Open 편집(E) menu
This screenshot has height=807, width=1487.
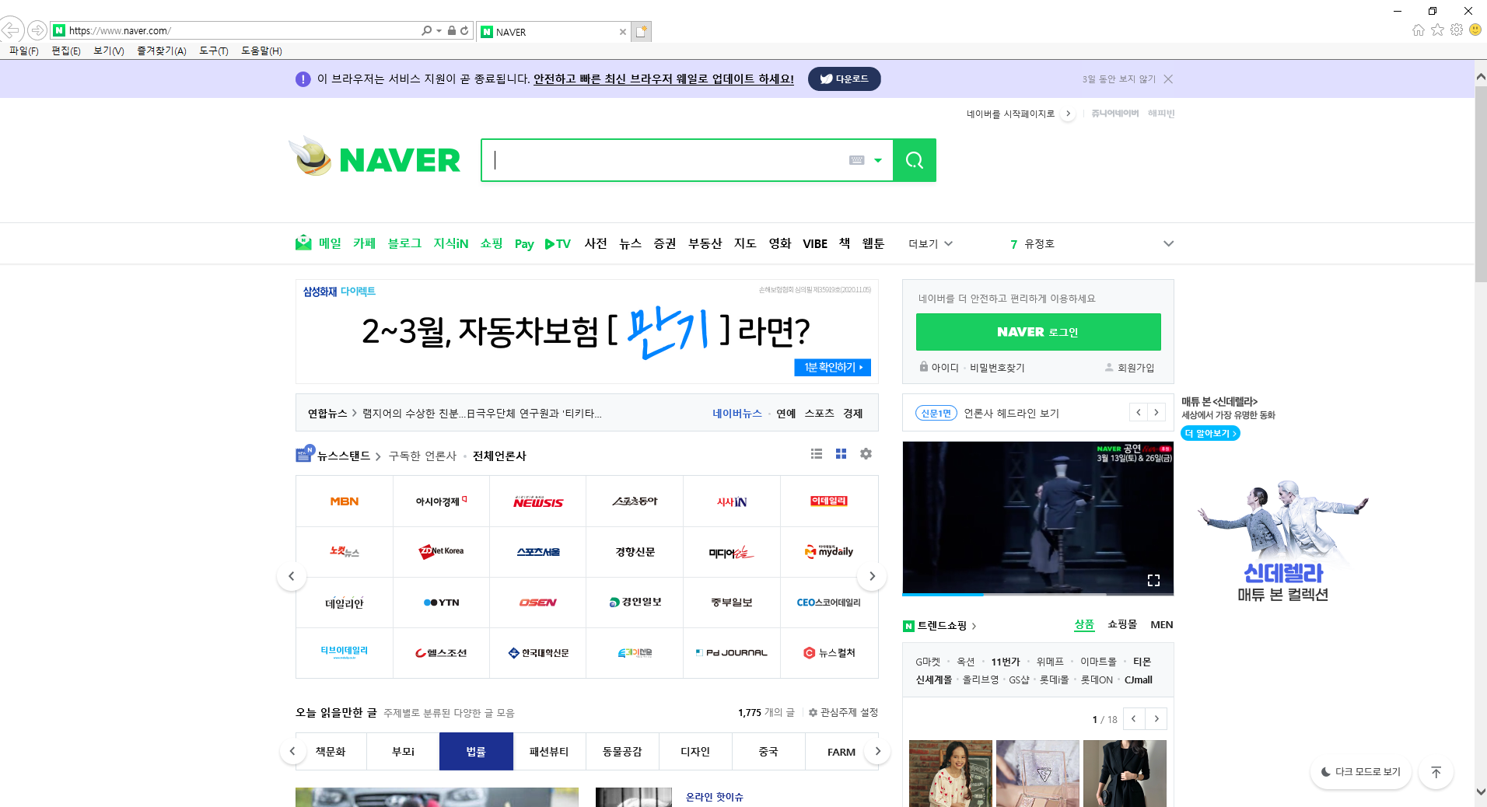tap(66, 51)
